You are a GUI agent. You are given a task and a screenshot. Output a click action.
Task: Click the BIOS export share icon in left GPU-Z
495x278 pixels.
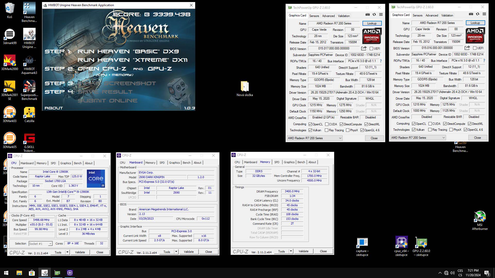364,48
